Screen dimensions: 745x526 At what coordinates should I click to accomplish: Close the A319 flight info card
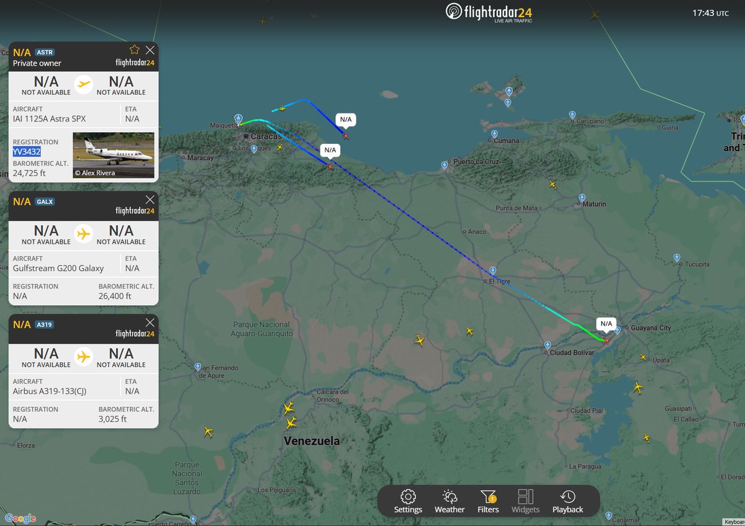click(x=150, y=323)
